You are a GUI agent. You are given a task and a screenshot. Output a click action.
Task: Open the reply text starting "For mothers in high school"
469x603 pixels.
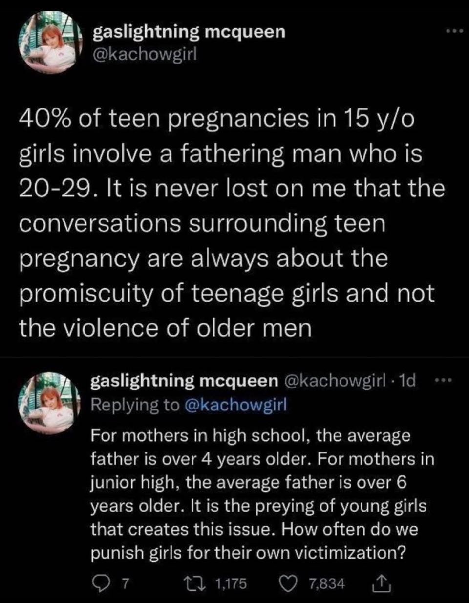[x=261, y=494]
